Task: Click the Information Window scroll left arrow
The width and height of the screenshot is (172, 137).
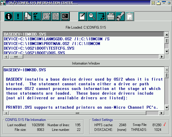Action: coord(6,113)
